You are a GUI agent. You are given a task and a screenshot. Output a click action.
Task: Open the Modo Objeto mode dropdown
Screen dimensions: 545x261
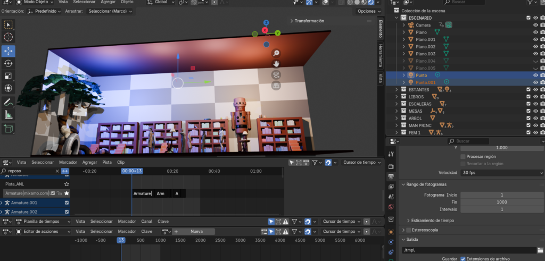click(34, 2)
